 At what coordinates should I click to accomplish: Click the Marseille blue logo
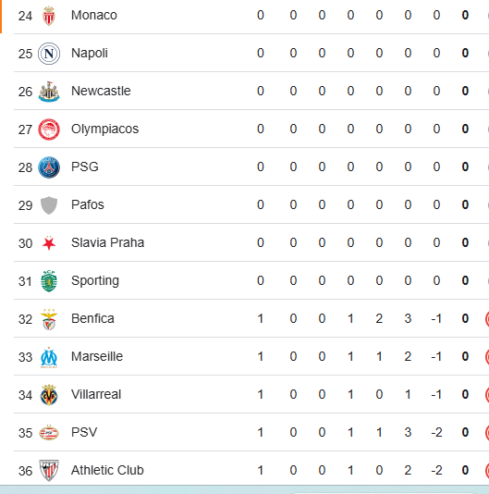coord(49,357)
